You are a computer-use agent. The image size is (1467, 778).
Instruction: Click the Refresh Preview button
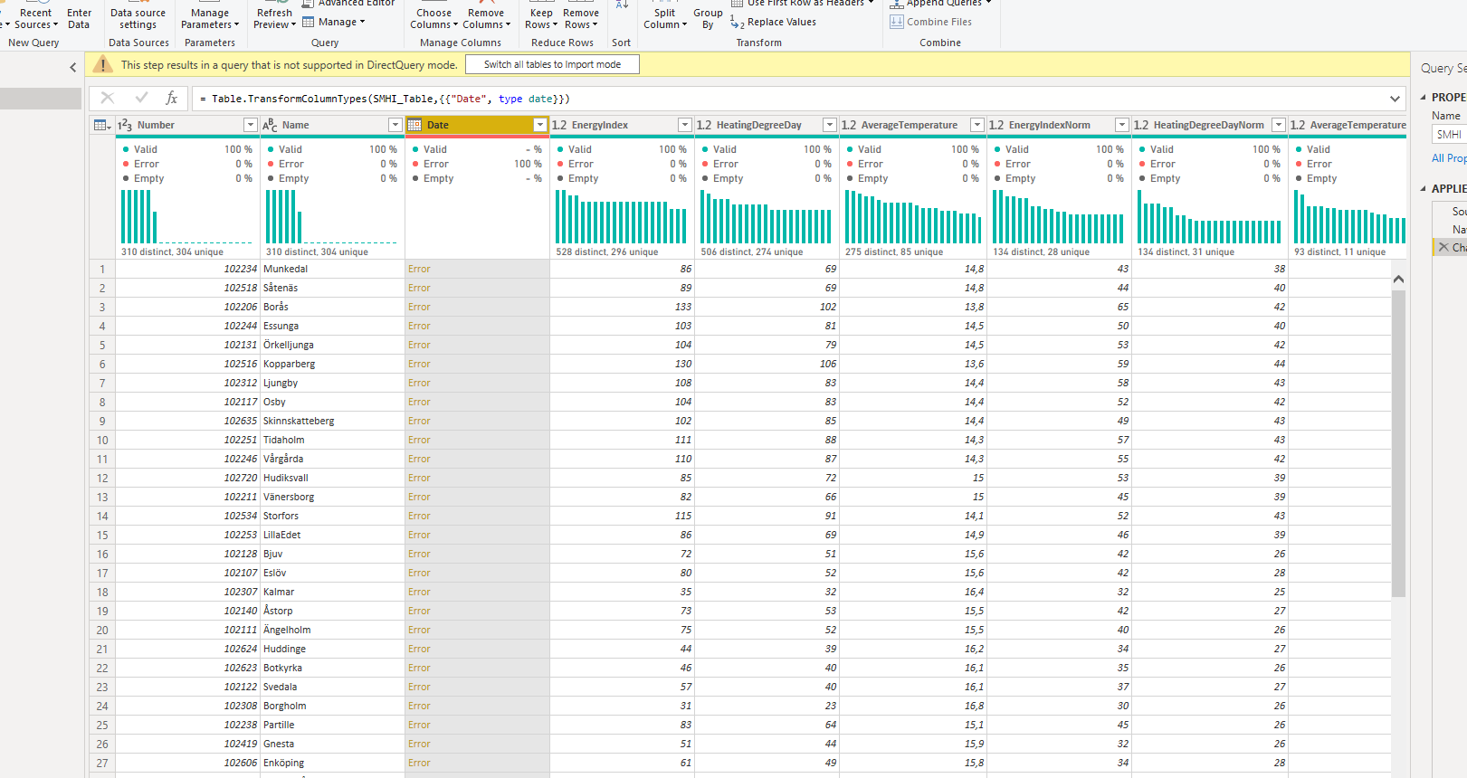[274, 16]
